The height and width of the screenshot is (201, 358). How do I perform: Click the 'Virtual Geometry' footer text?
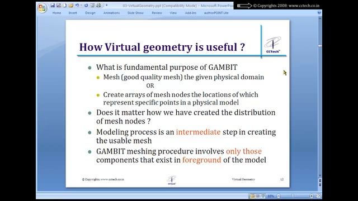243,179
